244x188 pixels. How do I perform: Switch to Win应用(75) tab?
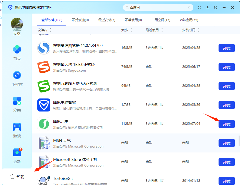tap(189, 20)
